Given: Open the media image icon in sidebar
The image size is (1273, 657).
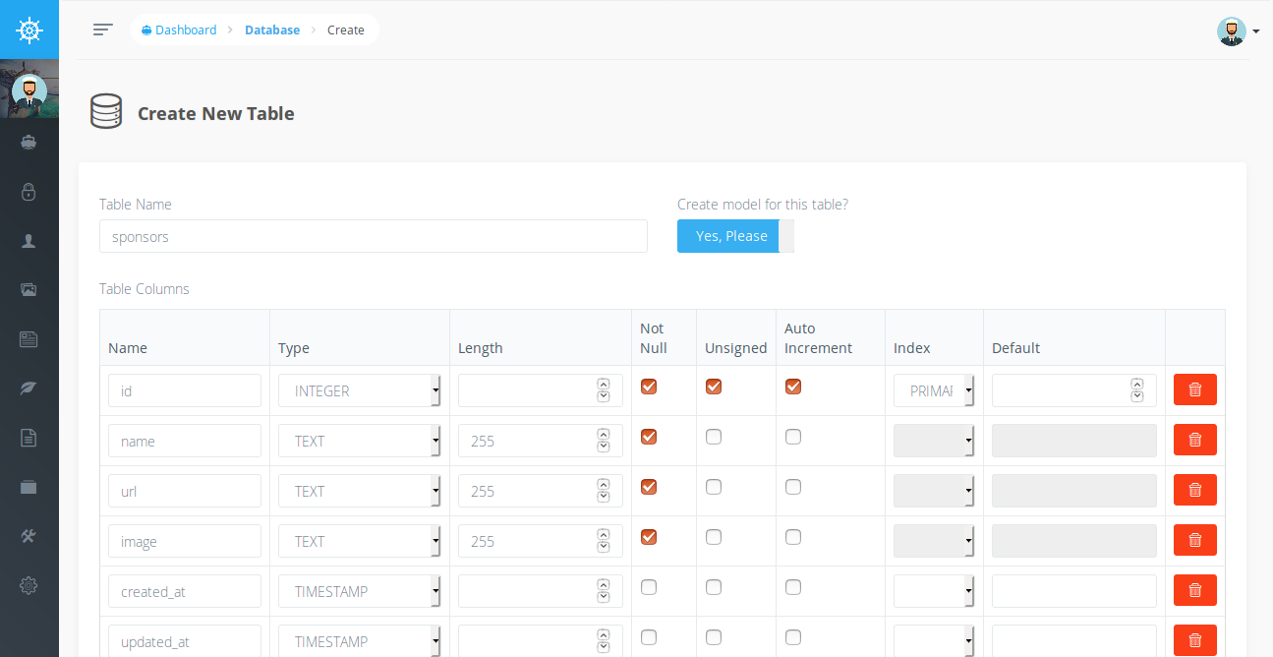Looking at the screenshot, I should click(x=29, y=290).
